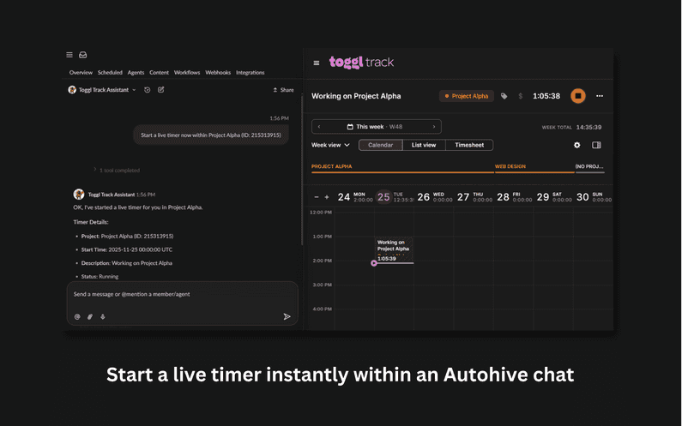Screen dimensions: 682x426
Task: Click the Share button
Action: click(x=283, y=90)
